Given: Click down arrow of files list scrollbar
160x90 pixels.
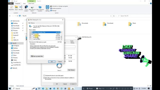Looking at the screenshot, I should click(61, 39).
